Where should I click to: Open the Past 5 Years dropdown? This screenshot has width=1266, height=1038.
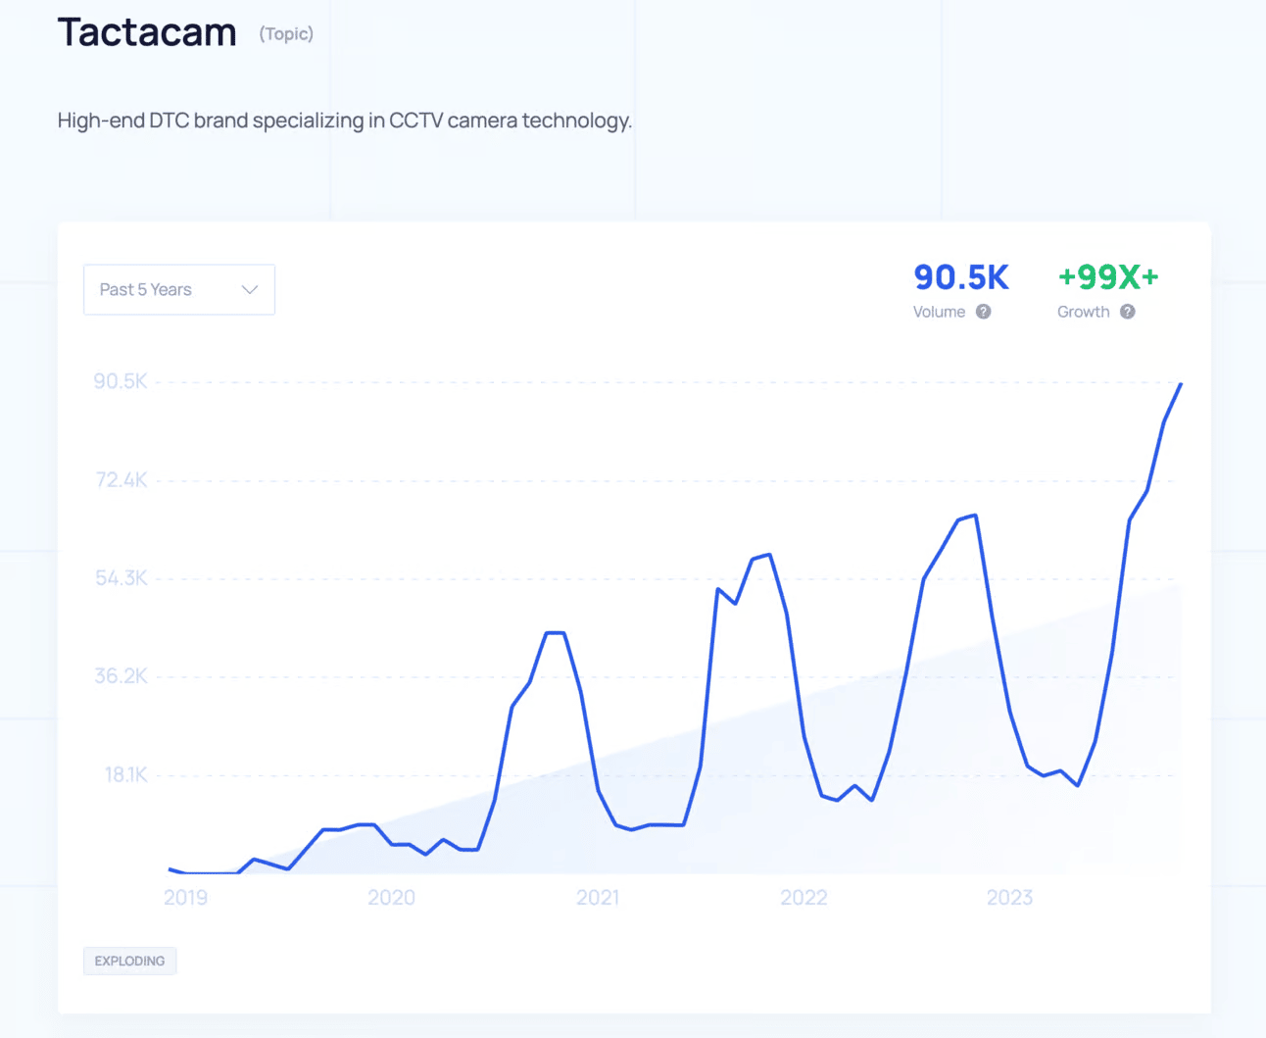point(179,289)
